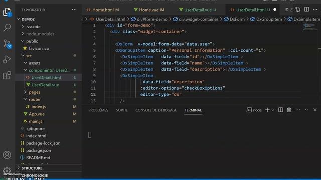
Task: Open the Run and Debug view
Action: [x=7, y=60]
